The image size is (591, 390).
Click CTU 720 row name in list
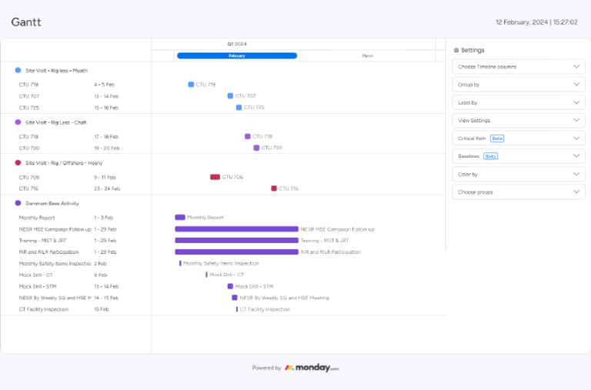point(29,148)
